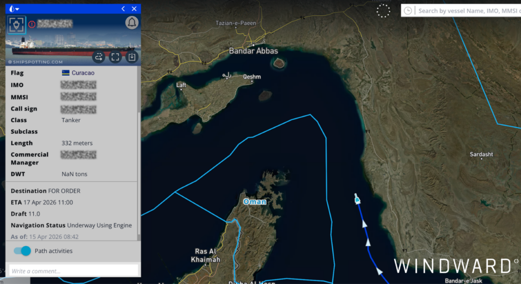
Task: Click the download icon on the vessel photo
Action: pos(132,57)
